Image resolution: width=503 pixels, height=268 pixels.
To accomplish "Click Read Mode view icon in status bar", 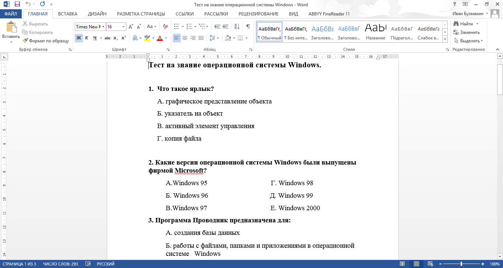I will click(402, 264).
